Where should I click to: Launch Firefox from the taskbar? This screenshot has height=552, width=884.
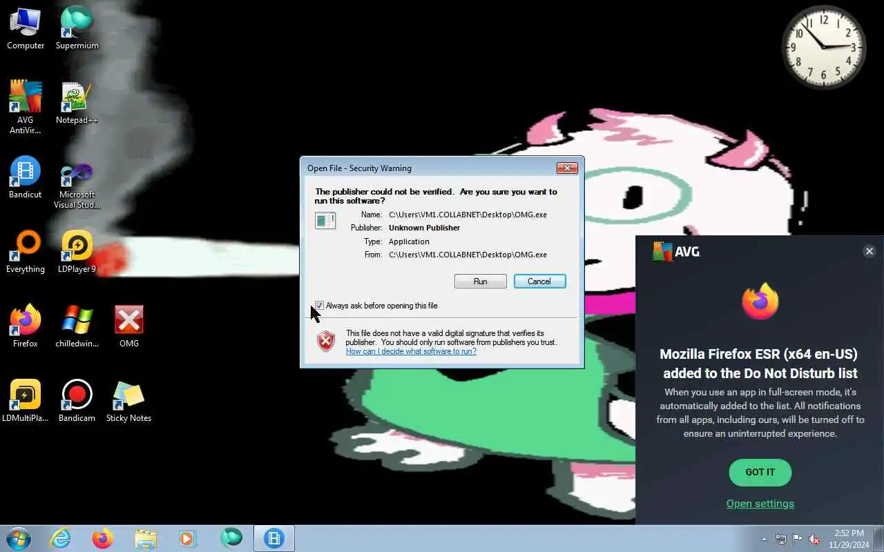coord(103,538)
